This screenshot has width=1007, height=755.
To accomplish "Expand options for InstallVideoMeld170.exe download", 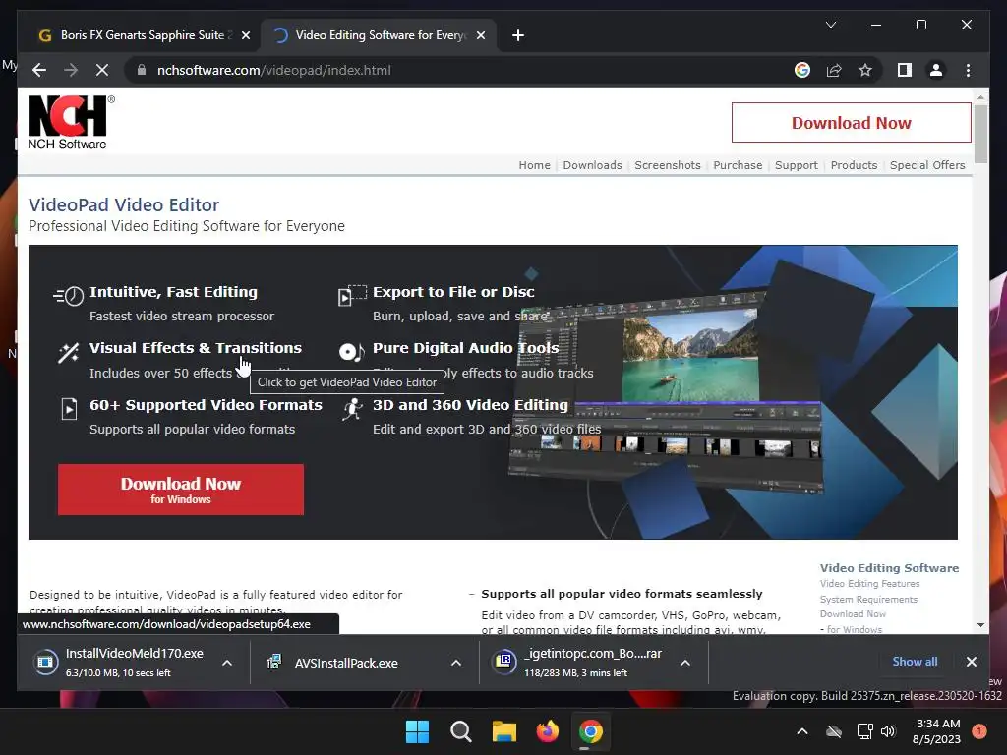I will (227, 663).
